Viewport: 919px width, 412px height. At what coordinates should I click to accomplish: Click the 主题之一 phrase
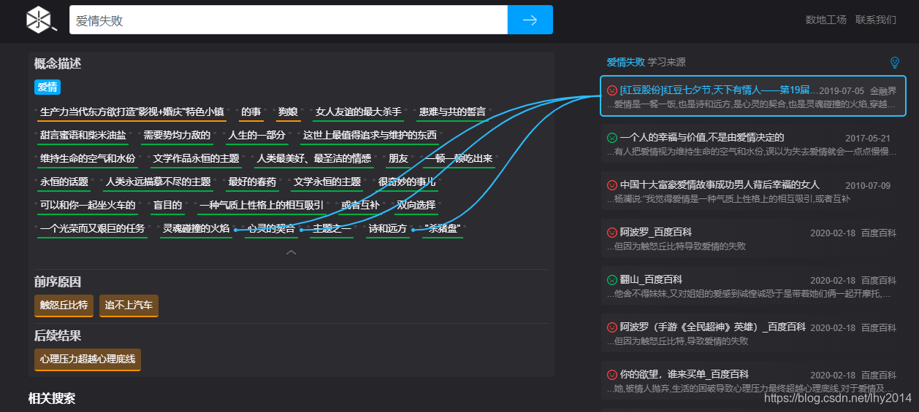331,229
